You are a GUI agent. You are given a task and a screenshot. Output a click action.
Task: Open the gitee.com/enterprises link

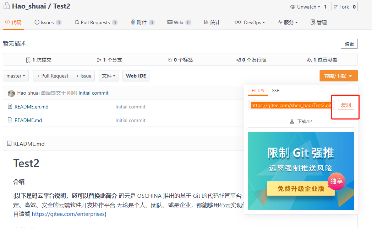tap(68, 214)
